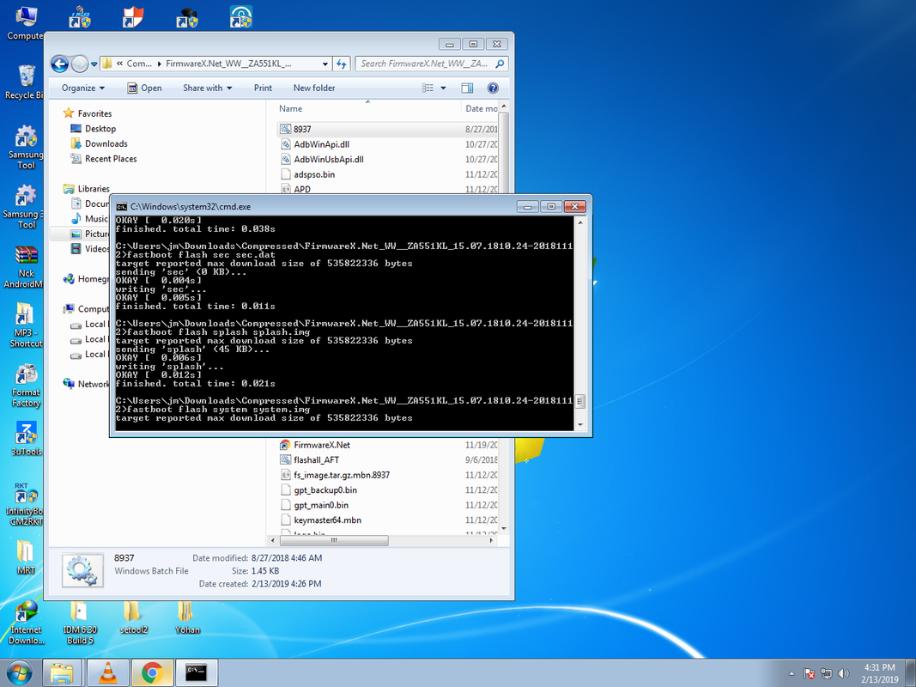Open the Computer desktop icon
Viewport: 916px width, 687px height.
[25, 23]
